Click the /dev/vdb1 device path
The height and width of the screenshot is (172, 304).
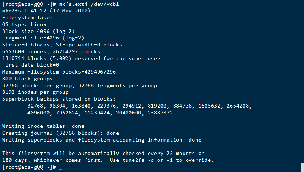tap(106, 4)
